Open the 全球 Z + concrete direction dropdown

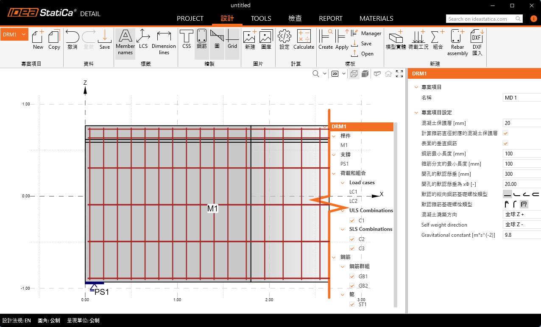point(521,214)
